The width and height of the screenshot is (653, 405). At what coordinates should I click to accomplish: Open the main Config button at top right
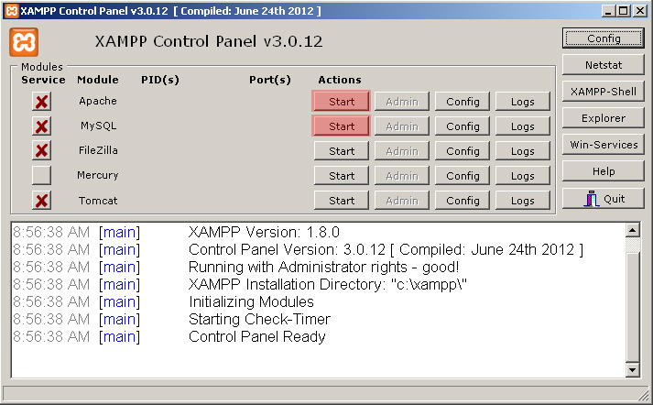pyautogui.click(x=604, y=38)
